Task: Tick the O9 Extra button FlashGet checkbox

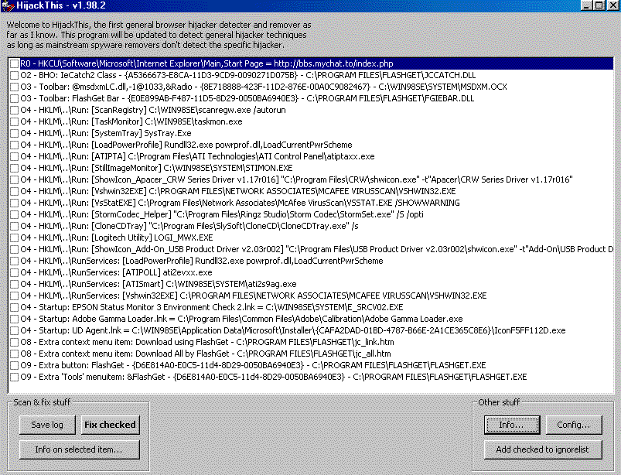Action: click(14, 365)
